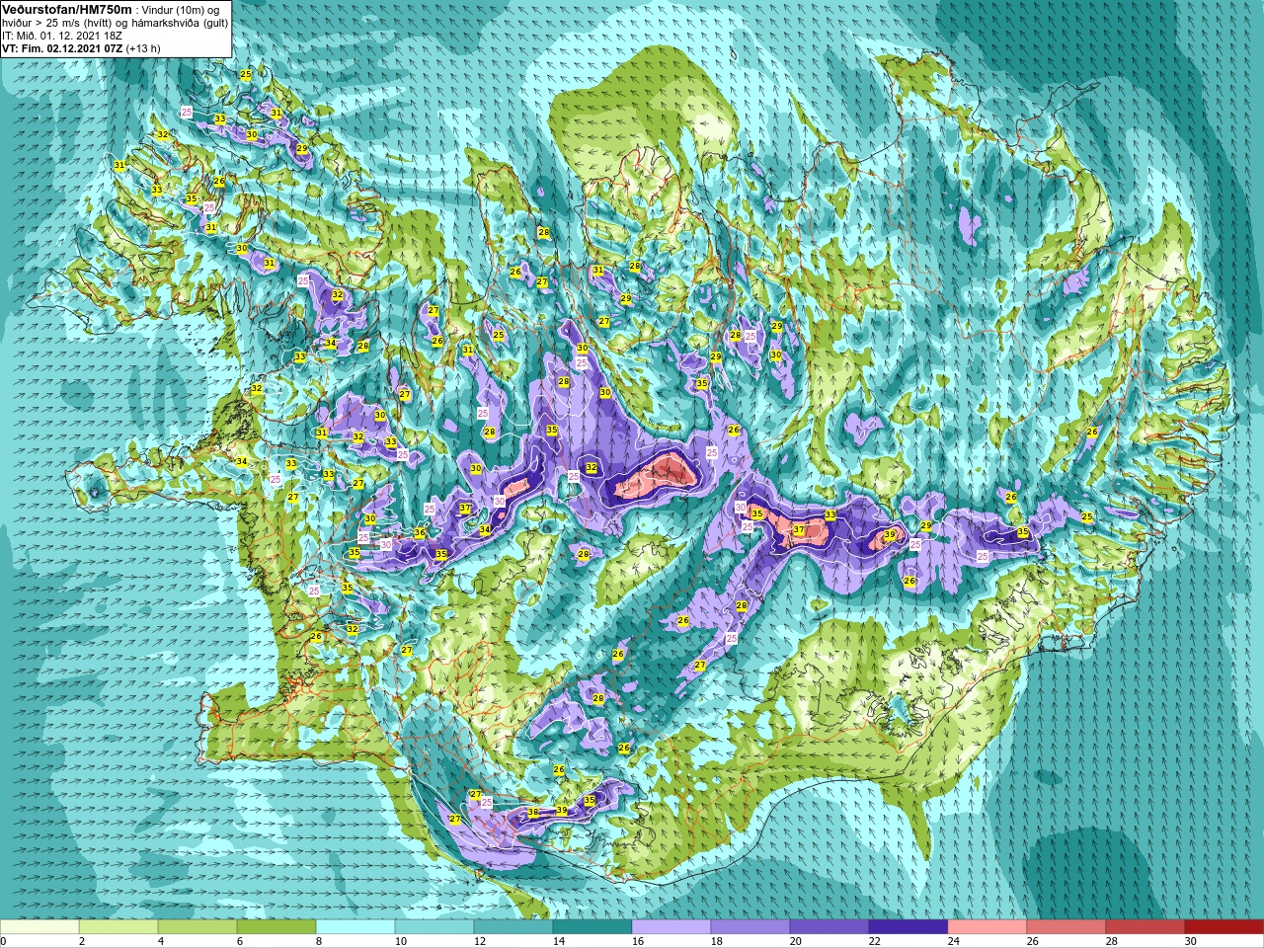
Task: Choose the red 28–30 m/s legend swatch
Action: 1145,927
